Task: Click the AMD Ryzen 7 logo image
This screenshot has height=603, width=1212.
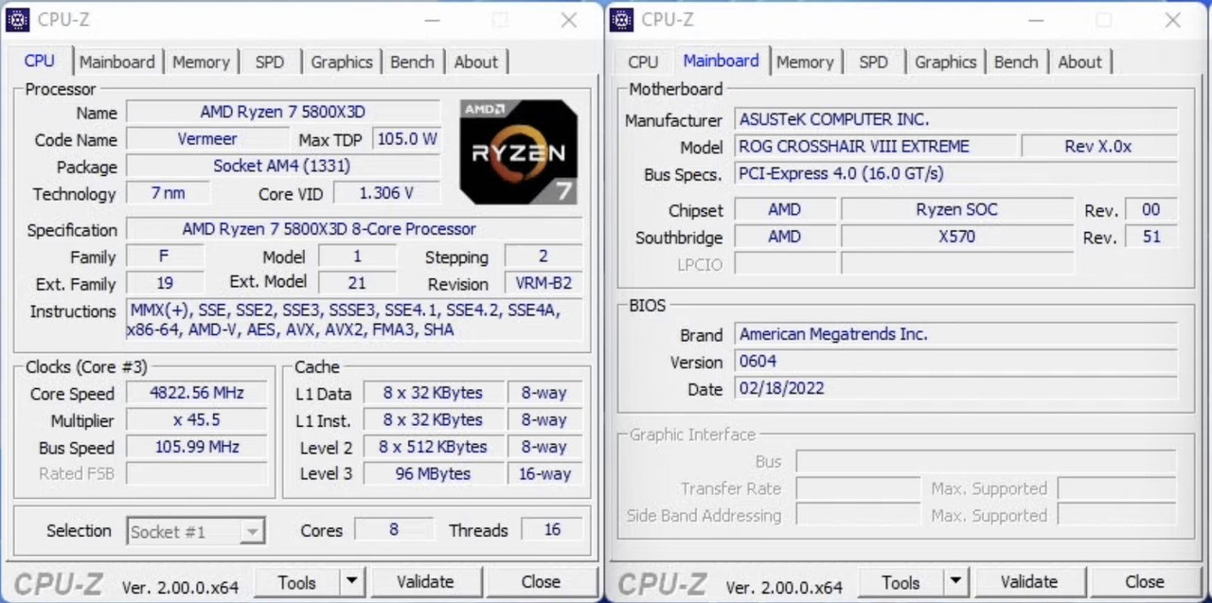Action: point(518,151)
